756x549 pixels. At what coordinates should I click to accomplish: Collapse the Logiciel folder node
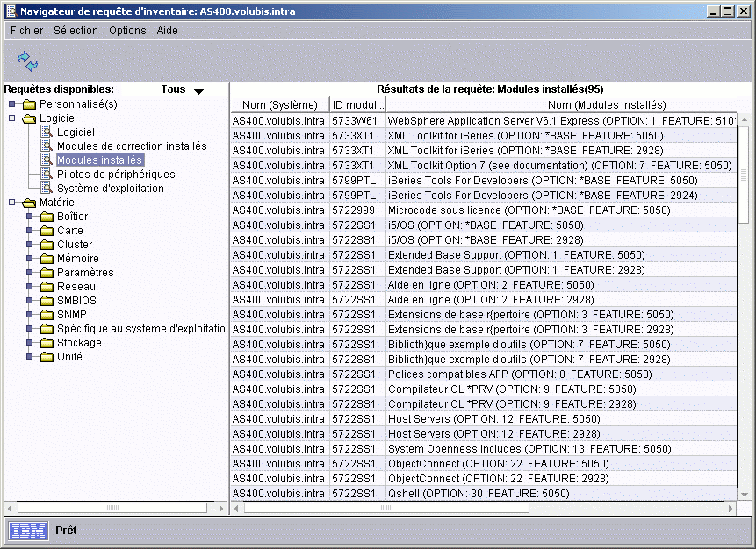[x=12, y=118]
